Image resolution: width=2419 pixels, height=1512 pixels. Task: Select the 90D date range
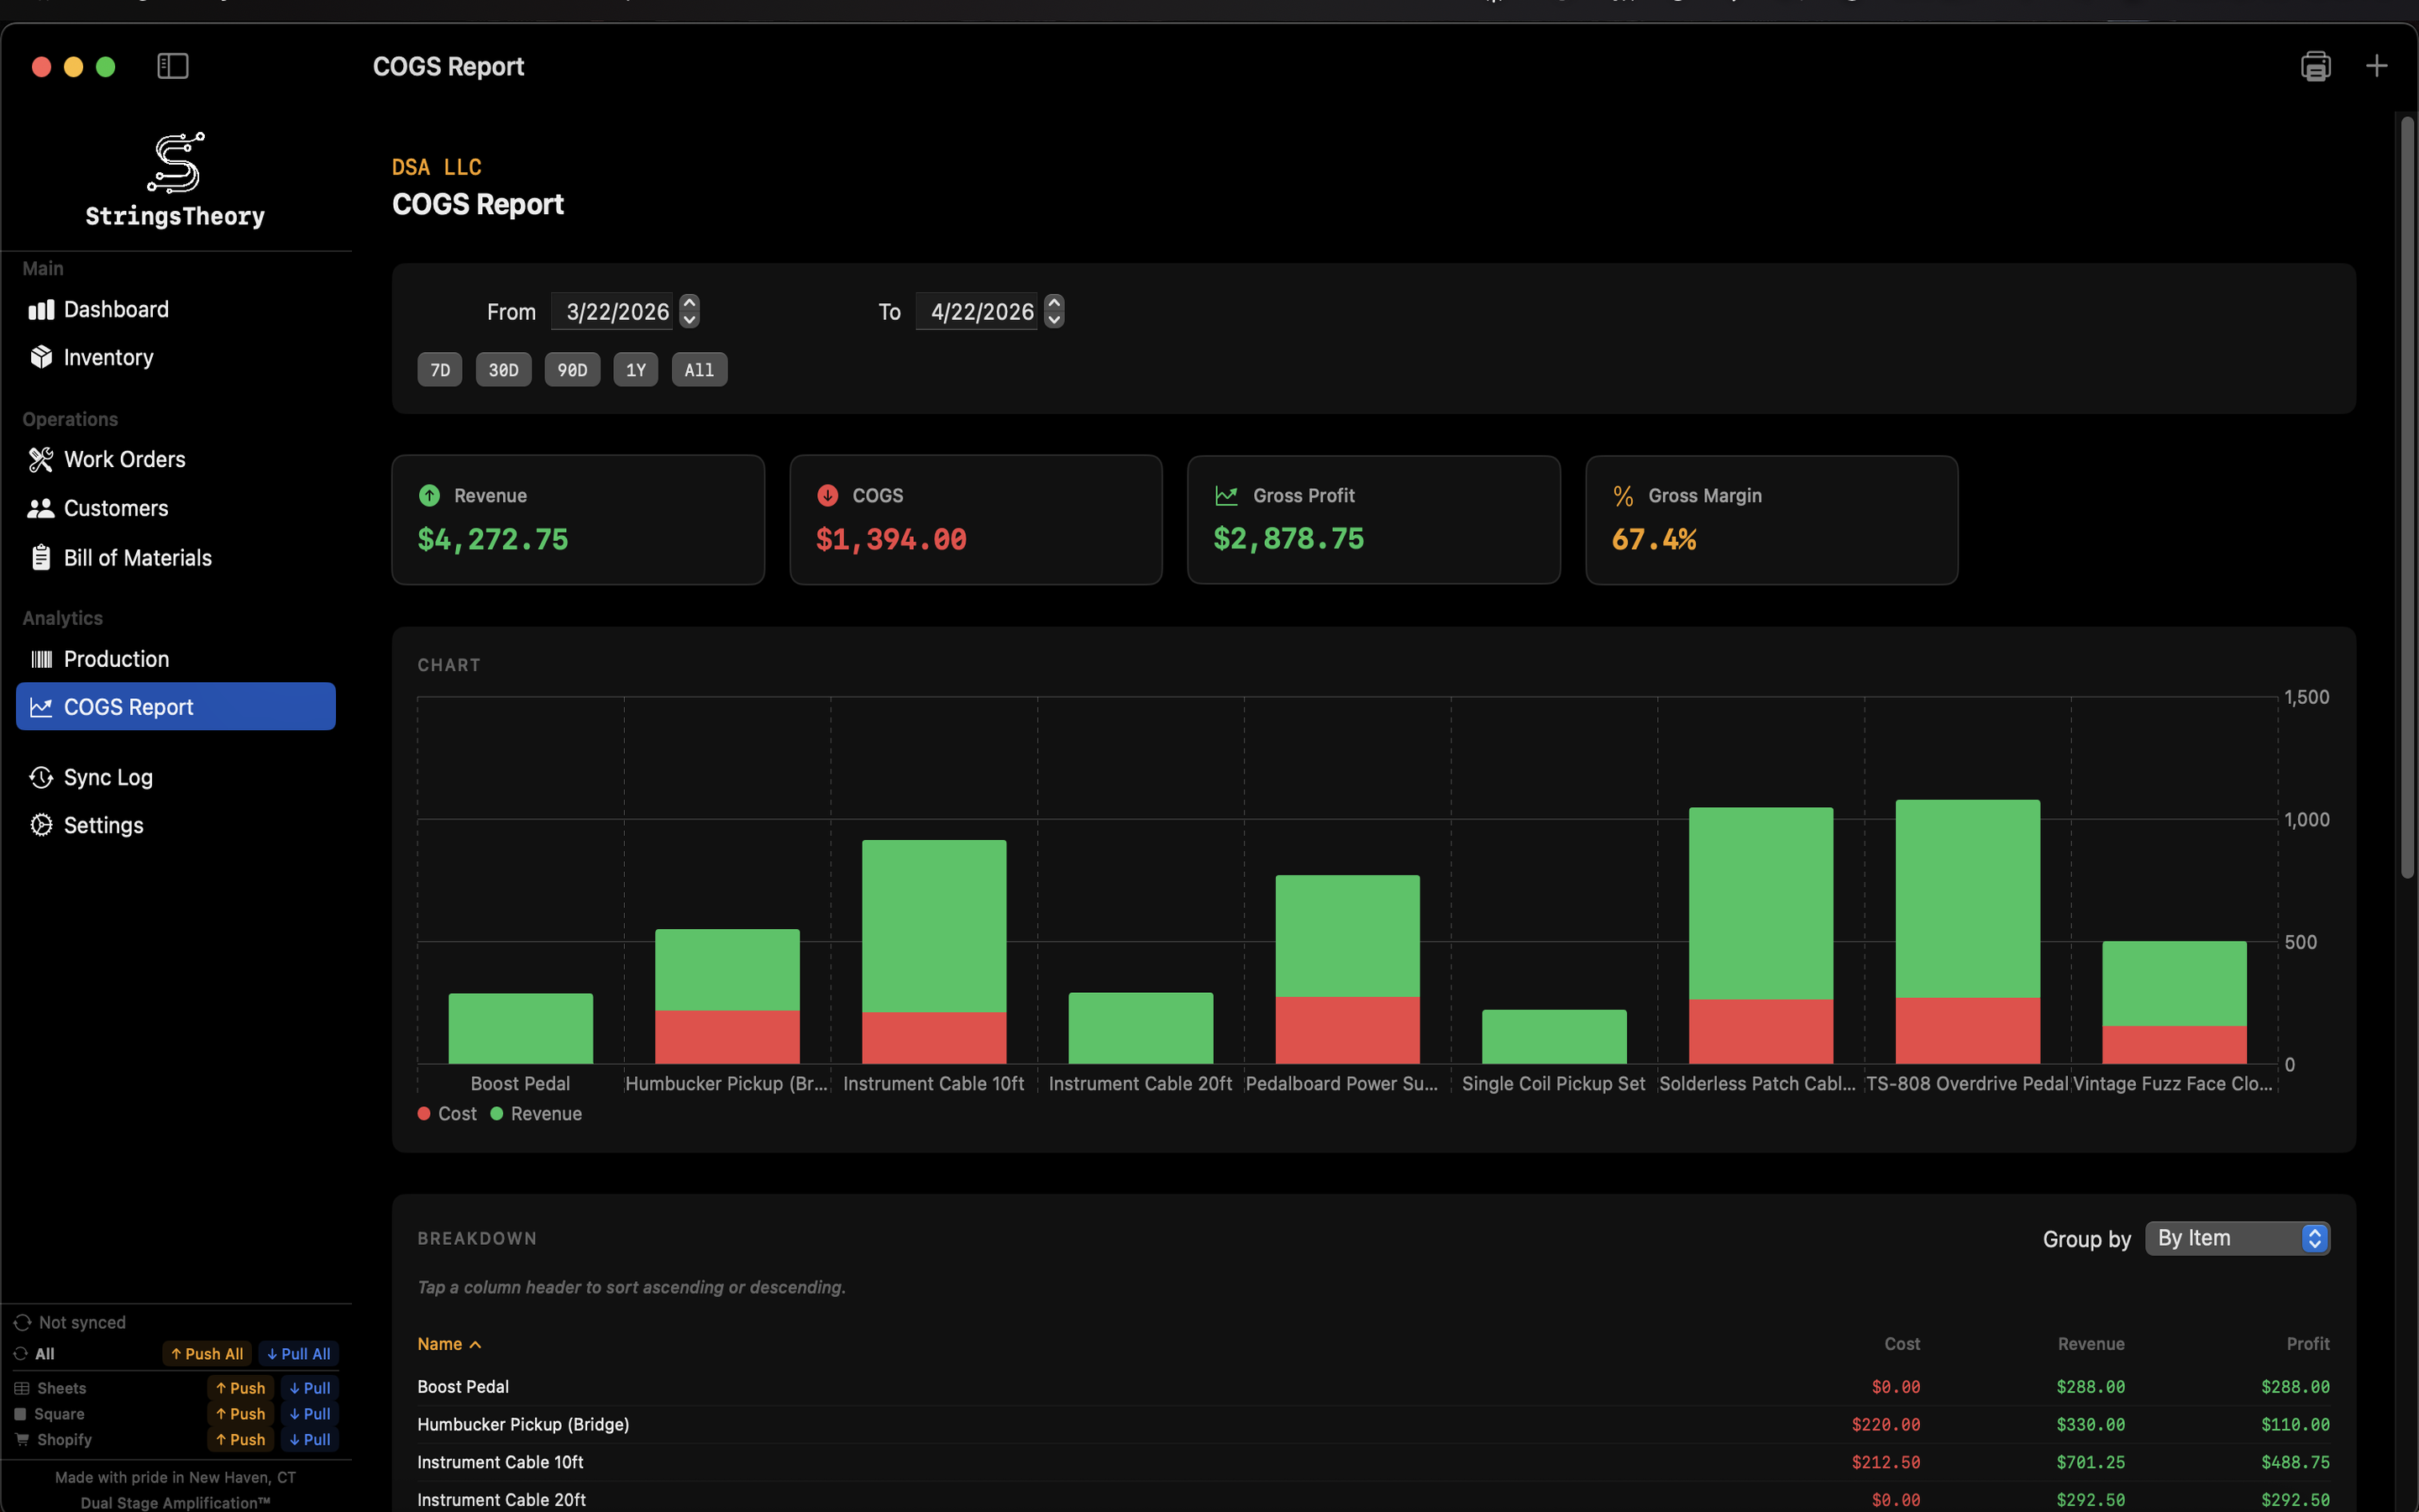click(x=572, y=370)
